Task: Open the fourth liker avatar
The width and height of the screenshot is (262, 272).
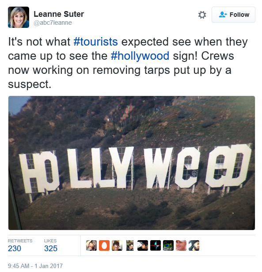Action: point(130,245)
